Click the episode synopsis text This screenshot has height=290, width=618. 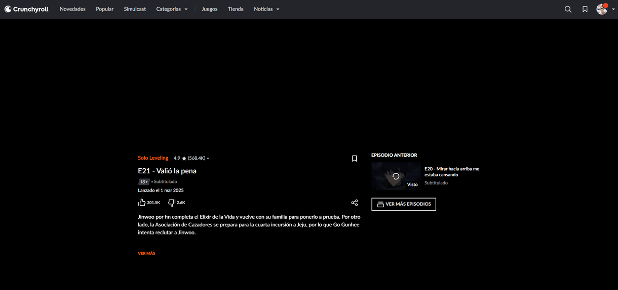249,224
